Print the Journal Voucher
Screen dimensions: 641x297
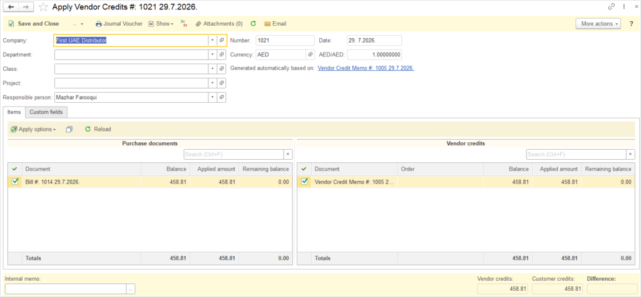click(119, 24)
